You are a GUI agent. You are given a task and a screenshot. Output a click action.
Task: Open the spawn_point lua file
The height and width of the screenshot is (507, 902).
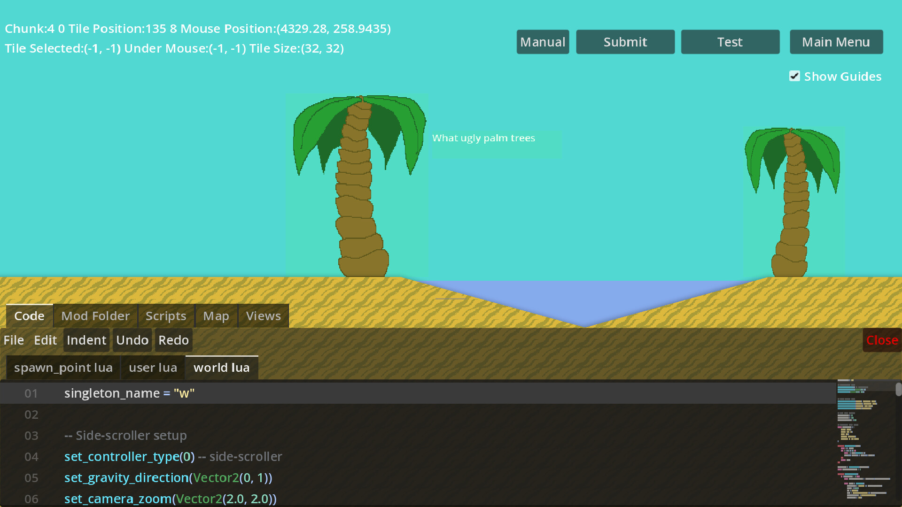point(63,368)
